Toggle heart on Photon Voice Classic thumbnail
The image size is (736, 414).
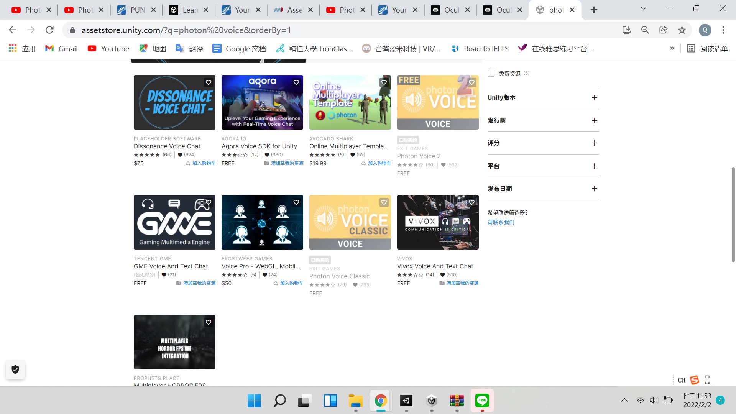[384, 202]
